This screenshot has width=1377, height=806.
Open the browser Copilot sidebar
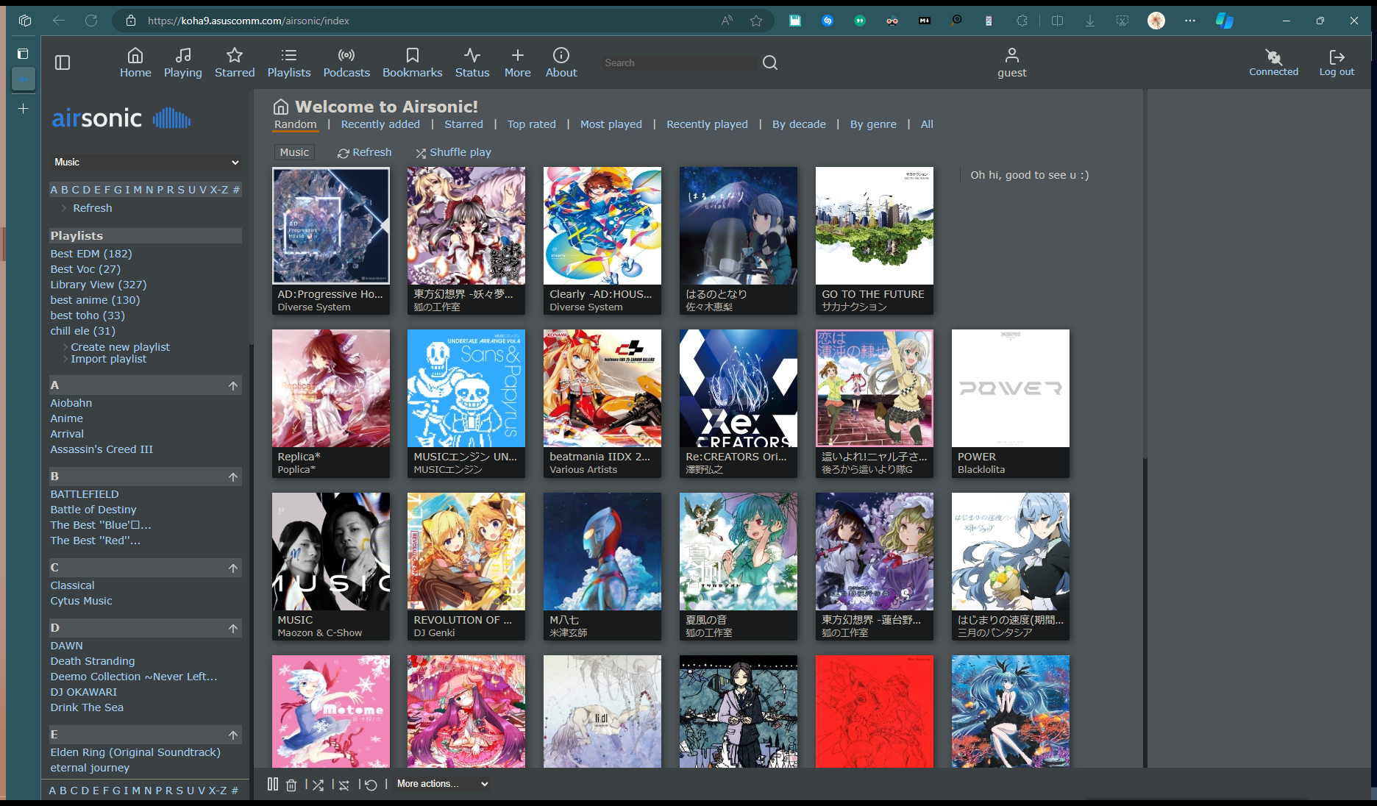point(1224,21)
